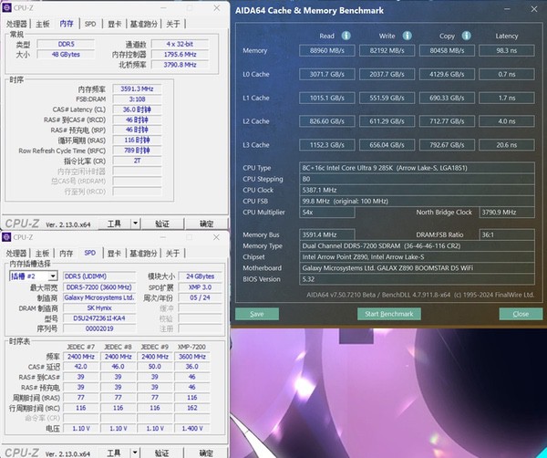This screenshot has height=458, width=547.
Task: Close the top CPU-Z window
Action: tap(217, 7)
